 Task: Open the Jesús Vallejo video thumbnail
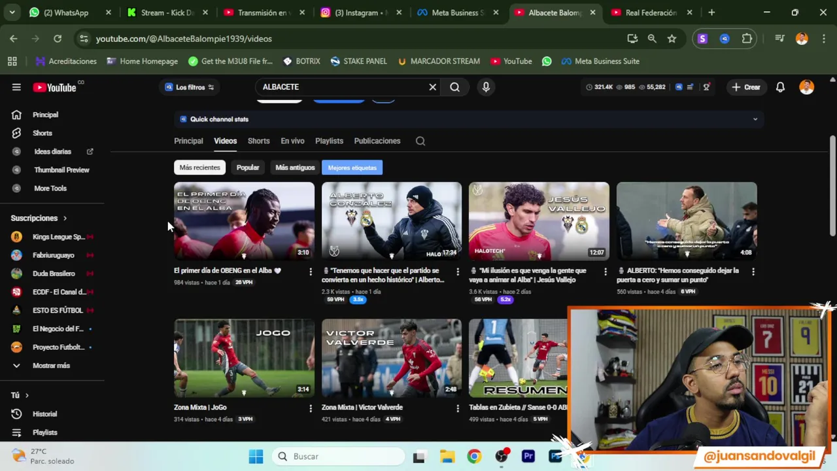click(x=539, y=221)
